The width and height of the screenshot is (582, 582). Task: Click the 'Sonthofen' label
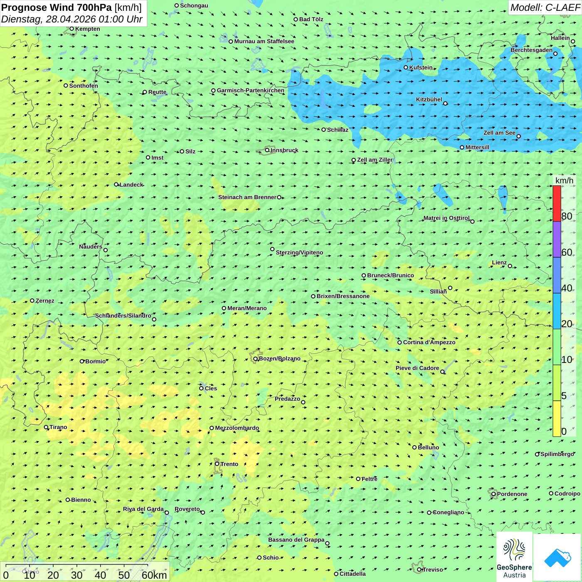pos(84,86)
